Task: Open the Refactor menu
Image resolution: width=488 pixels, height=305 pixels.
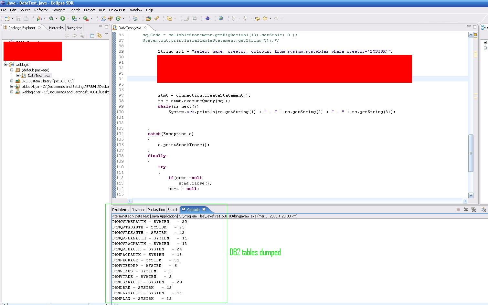Action: coord(41,10)
